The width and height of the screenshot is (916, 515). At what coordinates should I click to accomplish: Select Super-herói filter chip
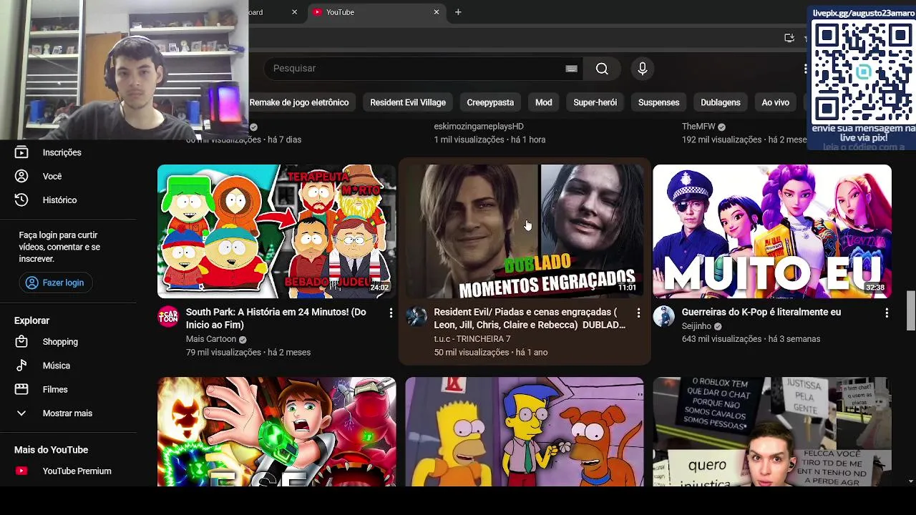[595, 102]
